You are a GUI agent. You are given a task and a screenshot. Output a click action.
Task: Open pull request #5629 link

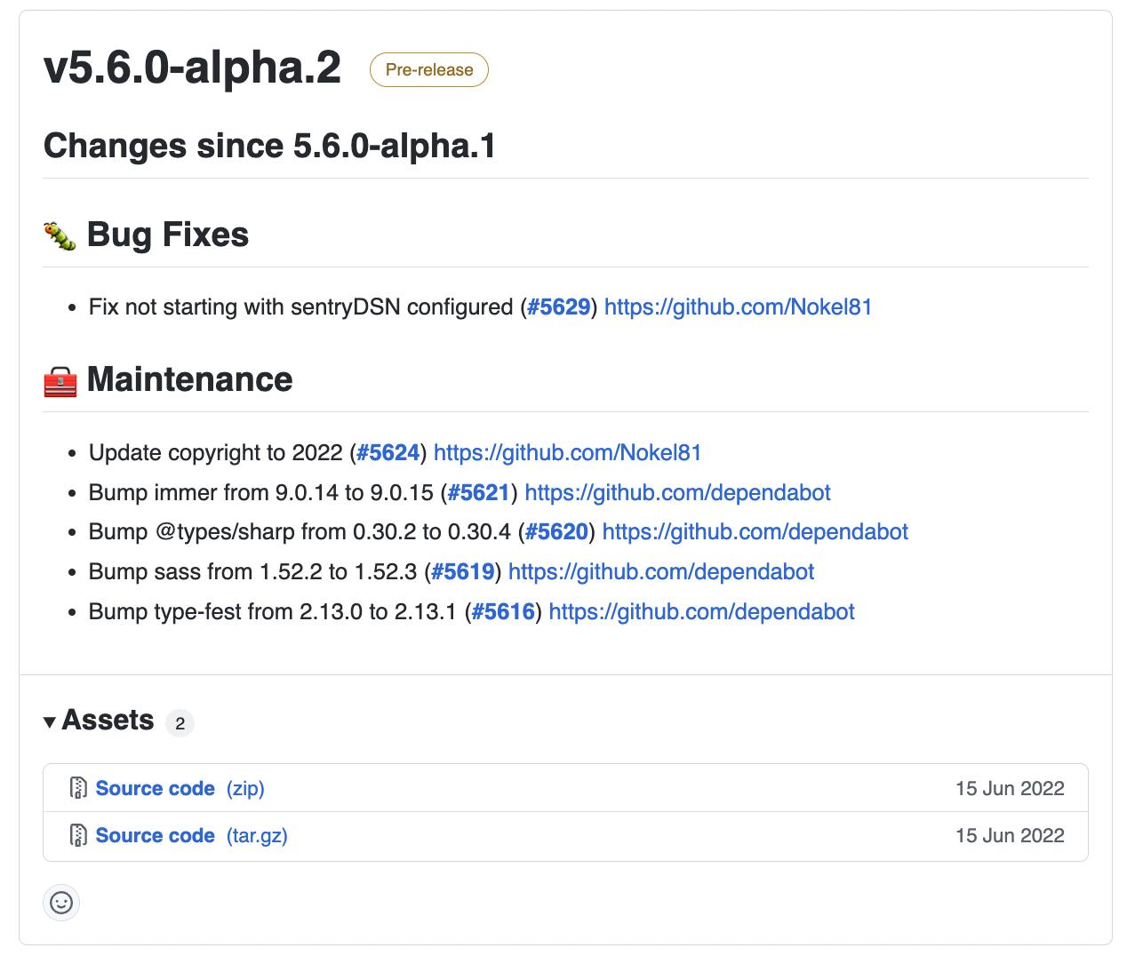click(558, 307)
